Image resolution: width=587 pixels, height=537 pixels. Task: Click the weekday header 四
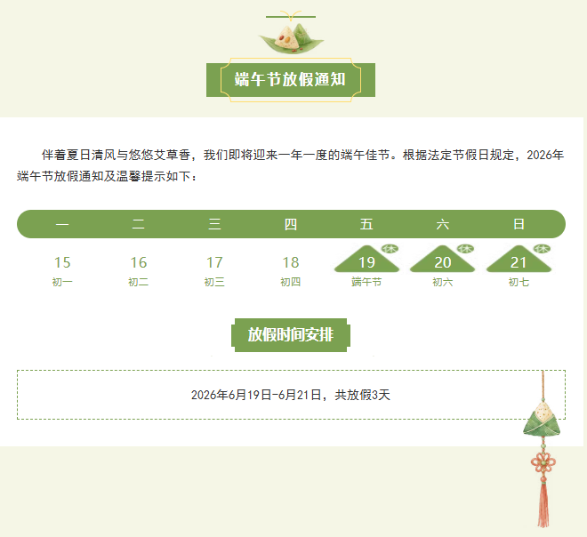click(x=291, y=224)
